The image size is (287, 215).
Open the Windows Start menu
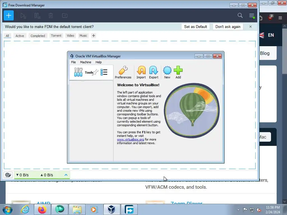click(7, 209)
